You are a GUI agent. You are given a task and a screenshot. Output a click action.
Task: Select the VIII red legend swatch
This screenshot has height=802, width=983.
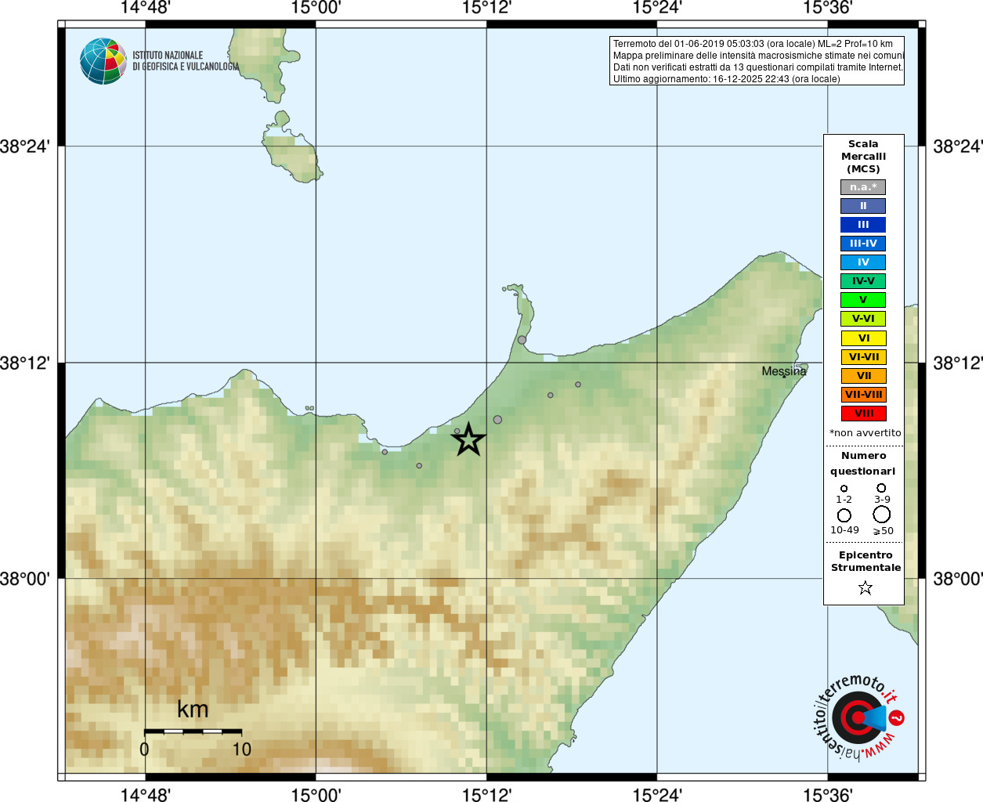pyautogui.click(x=864, y=414)
